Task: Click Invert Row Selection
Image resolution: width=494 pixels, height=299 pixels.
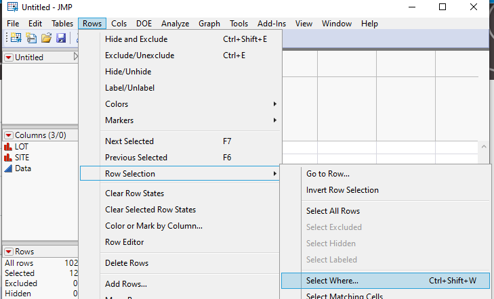Action: click(x=342, y=190)
